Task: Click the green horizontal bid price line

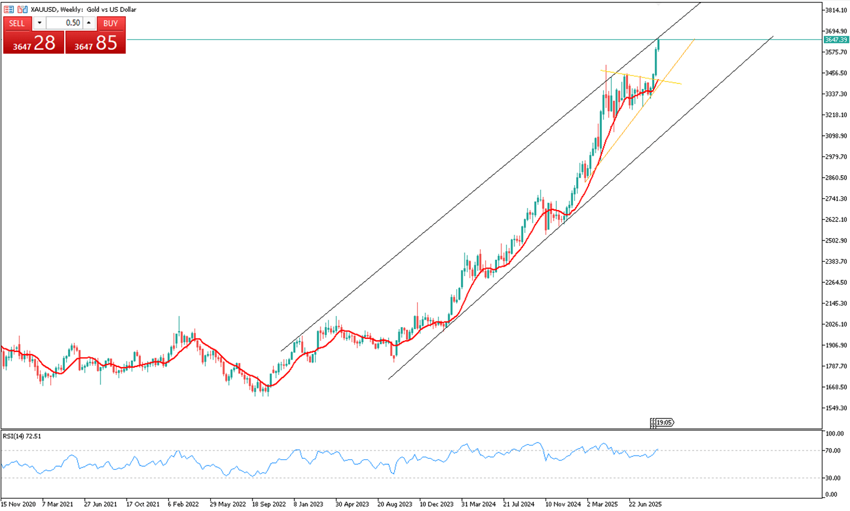Action: pyautogui.click(x=374, y=39)
